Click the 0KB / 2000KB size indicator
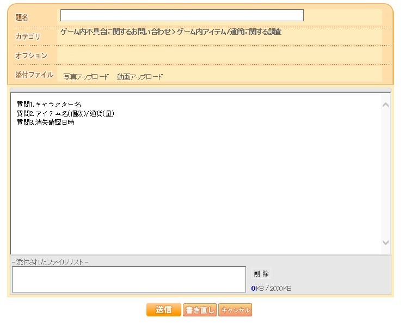405x324 pixels. pyautogui.click(x=271, y=288)
